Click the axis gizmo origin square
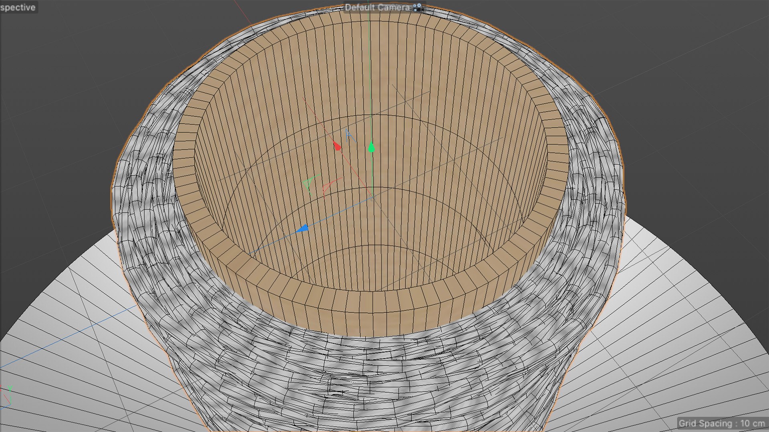 coord(372,197)
